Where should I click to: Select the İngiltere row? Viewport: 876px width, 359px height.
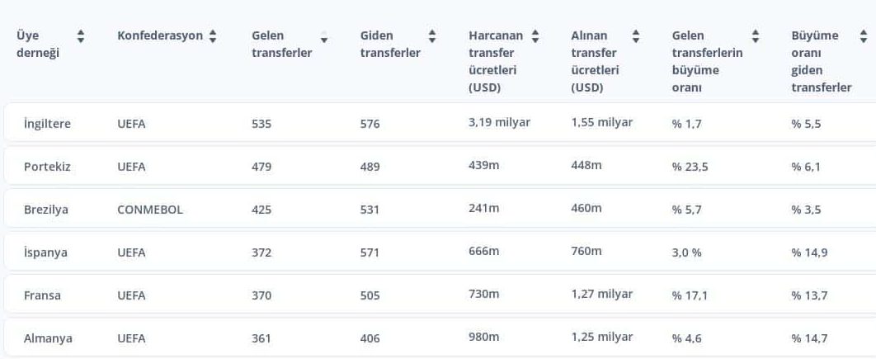[x=440, y=123]
